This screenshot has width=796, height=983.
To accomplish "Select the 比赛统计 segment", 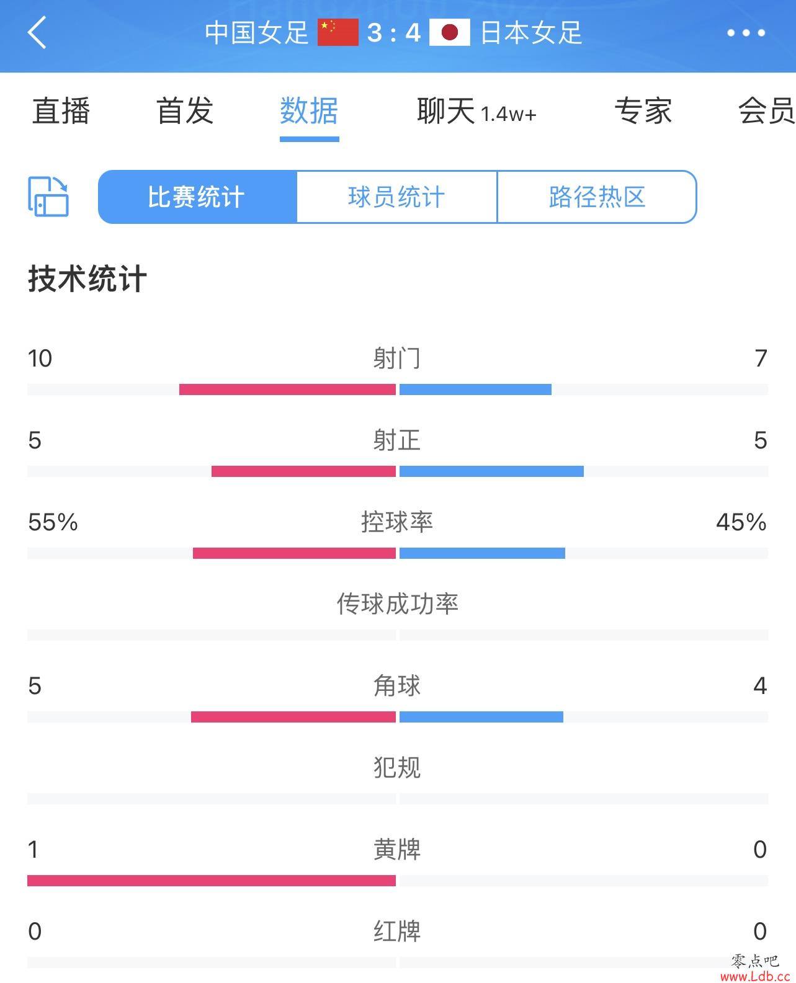I will 197,197.
